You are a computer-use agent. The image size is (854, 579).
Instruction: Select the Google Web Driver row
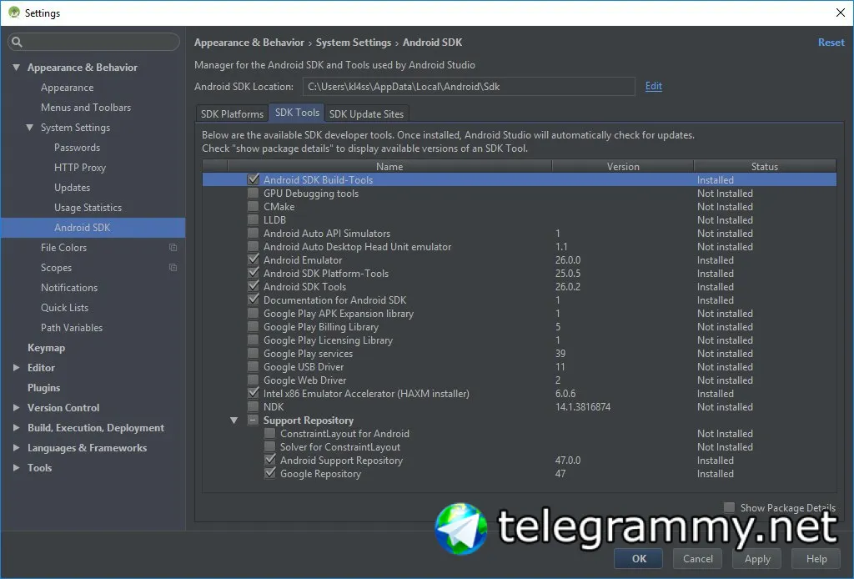(519, 380)
